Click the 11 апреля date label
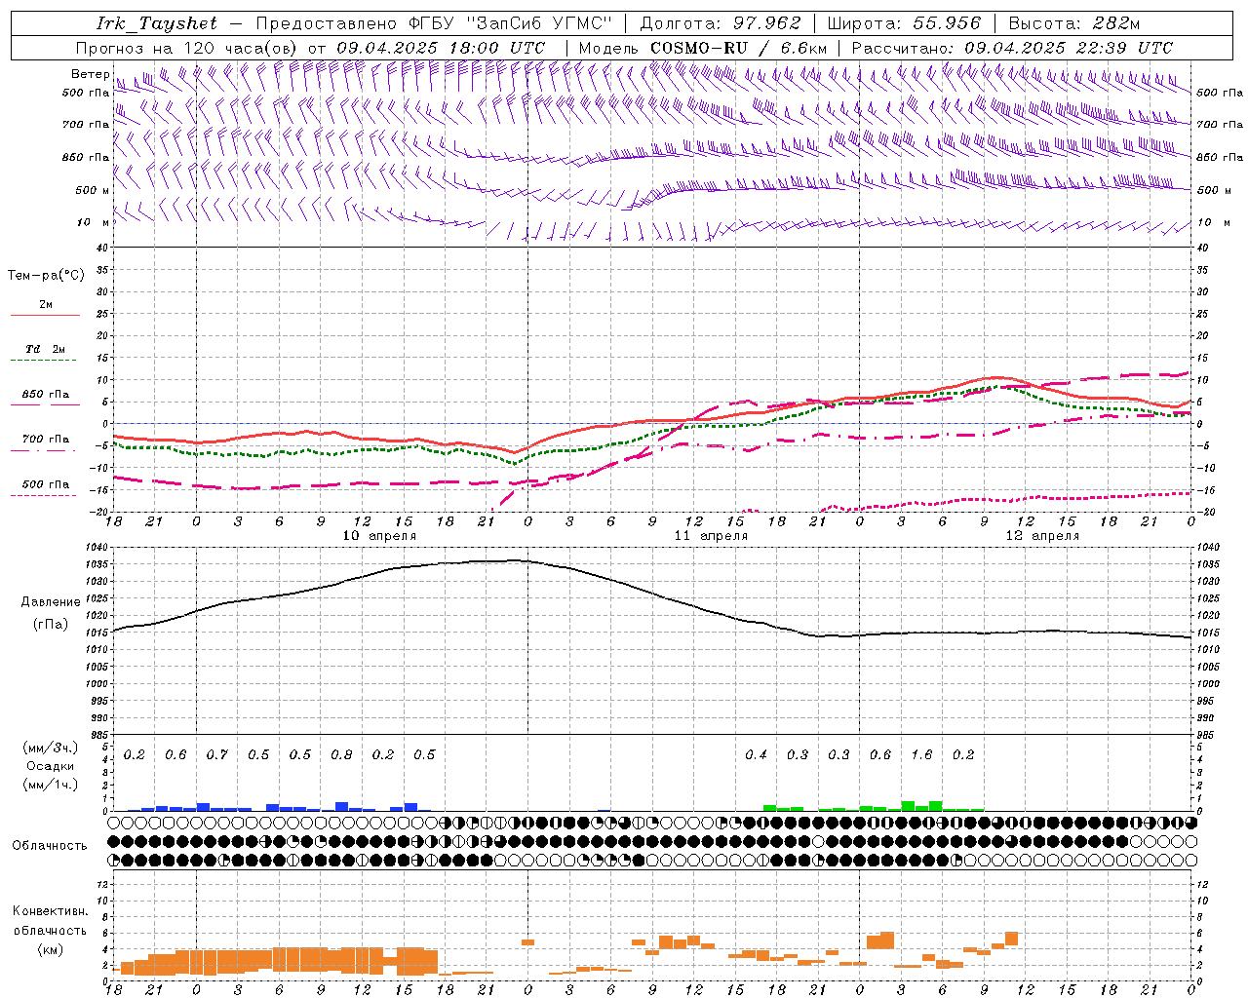 pyautogui.click(x=711, y=536)
